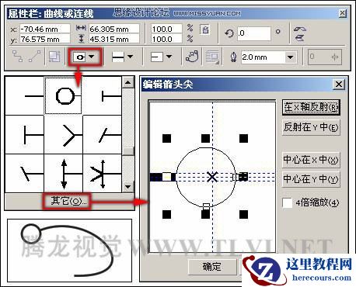356x287 pixels.
Task: Click the top-left black handle in arrow editor
Action: point(166,138)
